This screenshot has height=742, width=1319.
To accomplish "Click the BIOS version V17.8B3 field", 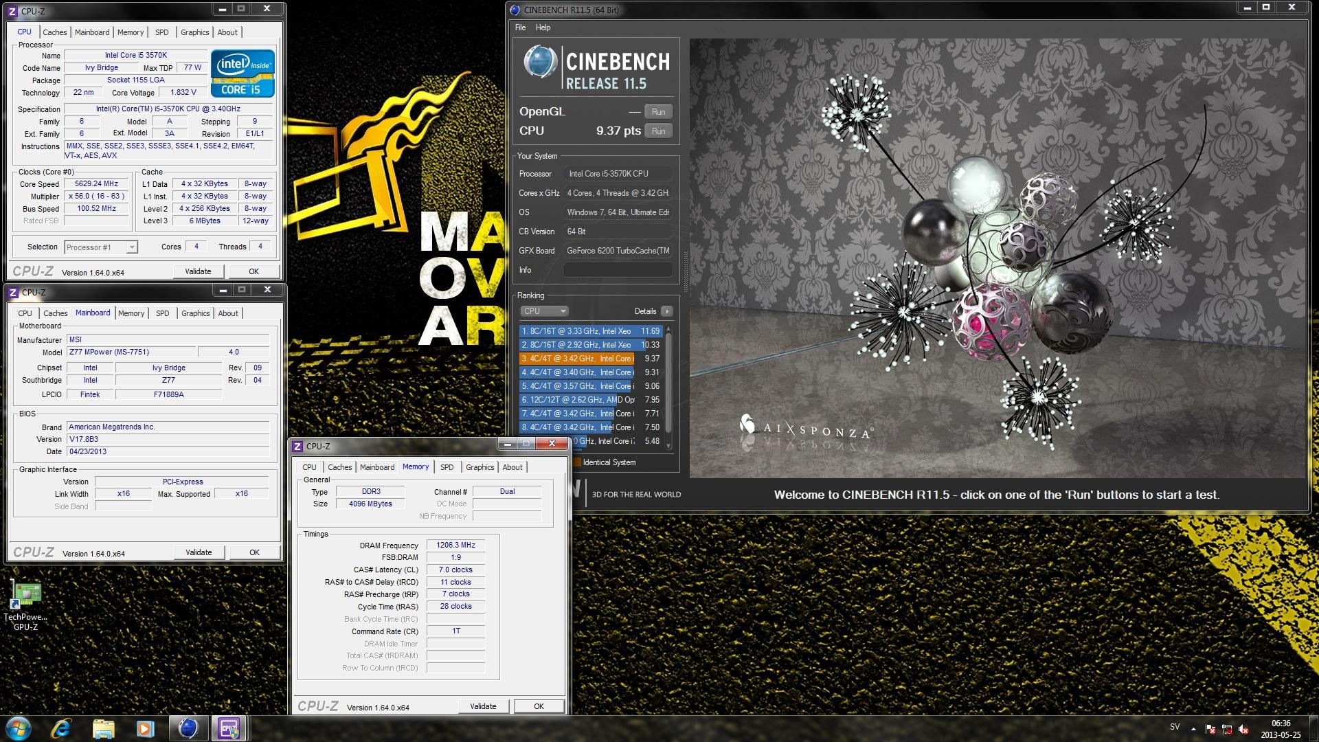I will [168, 439].
